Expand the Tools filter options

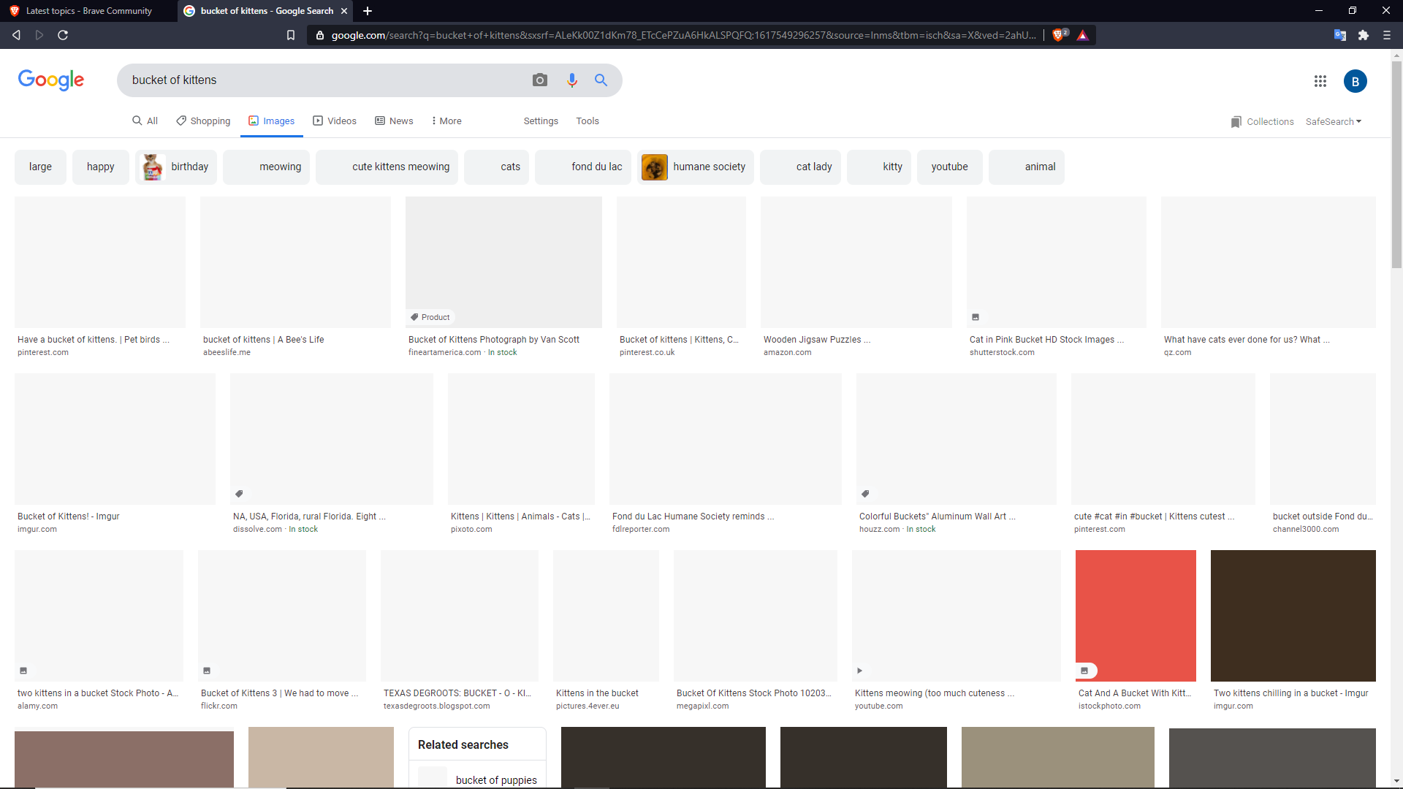(587, 121)
